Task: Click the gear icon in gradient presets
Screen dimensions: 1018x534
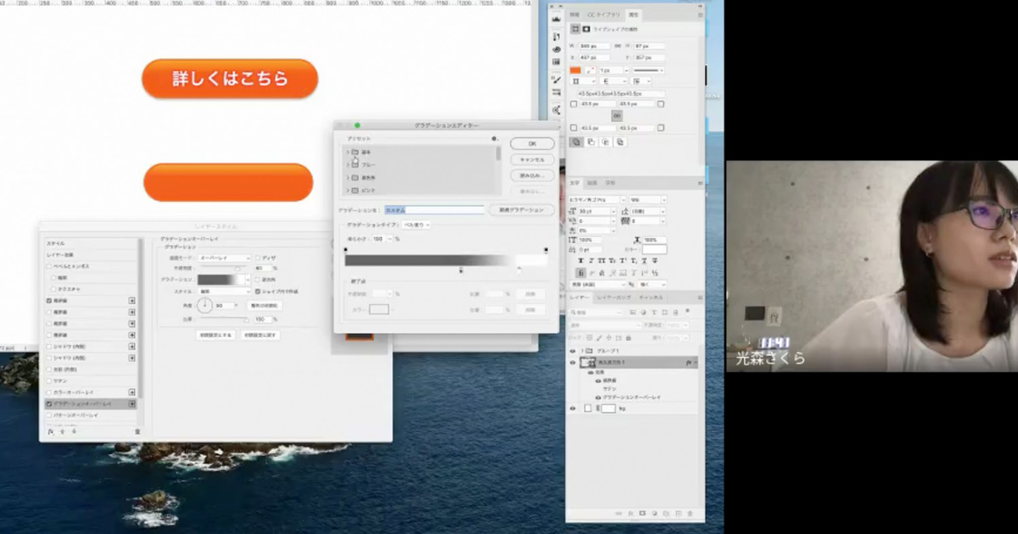Action: (x=493, y=138)
